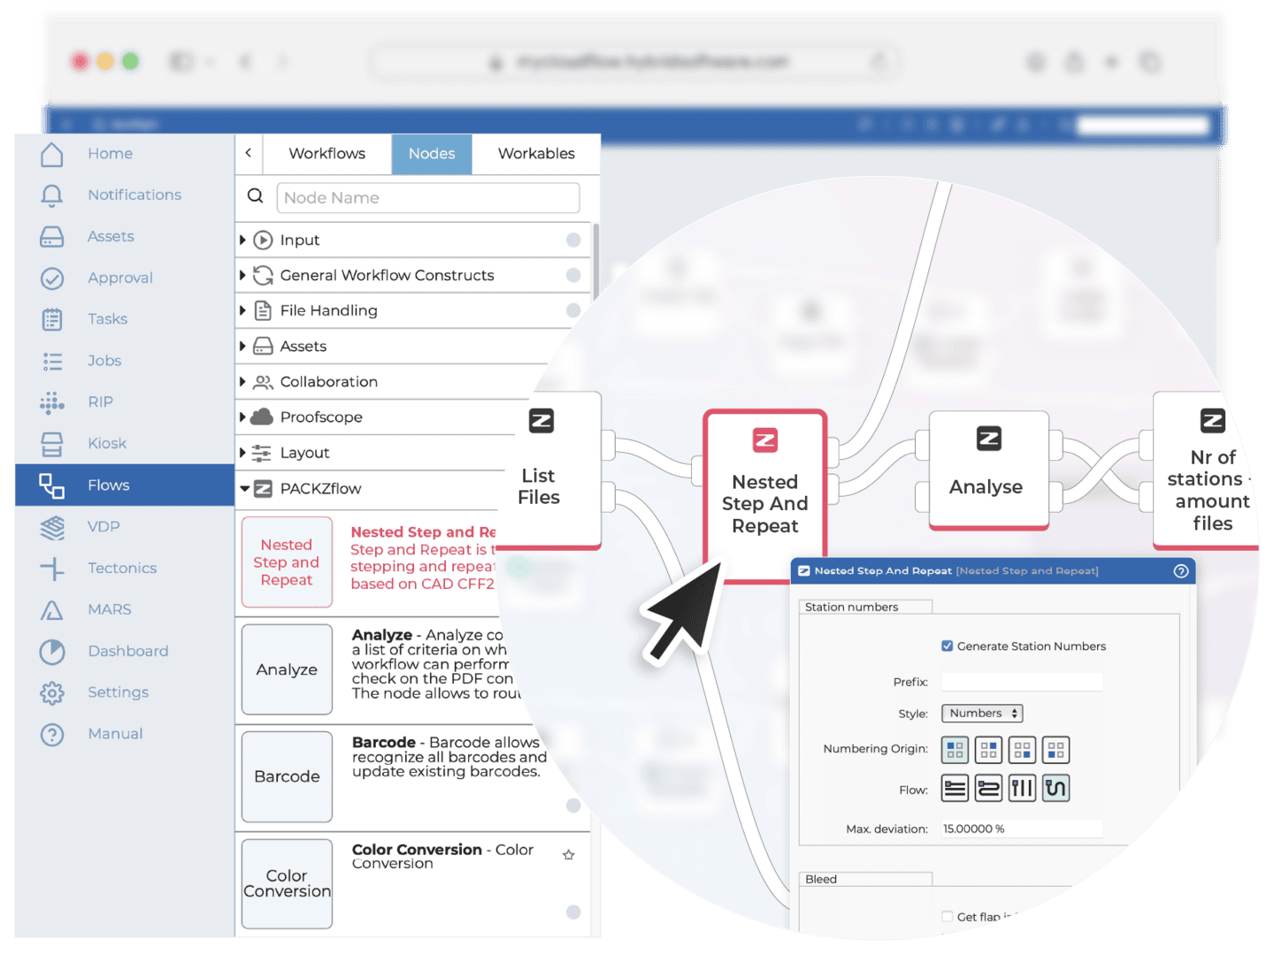Expand the Input node category

243,241
